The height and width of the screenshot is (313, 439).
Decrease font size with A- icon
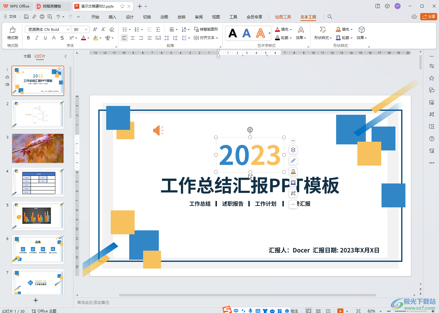tap(103, 29)
